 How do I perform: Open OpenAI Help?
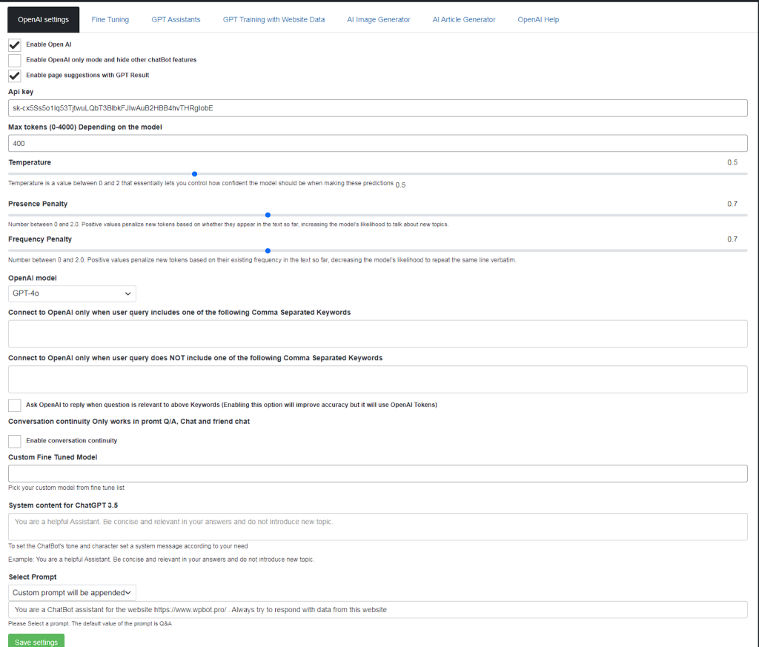(x=538, y=19)
